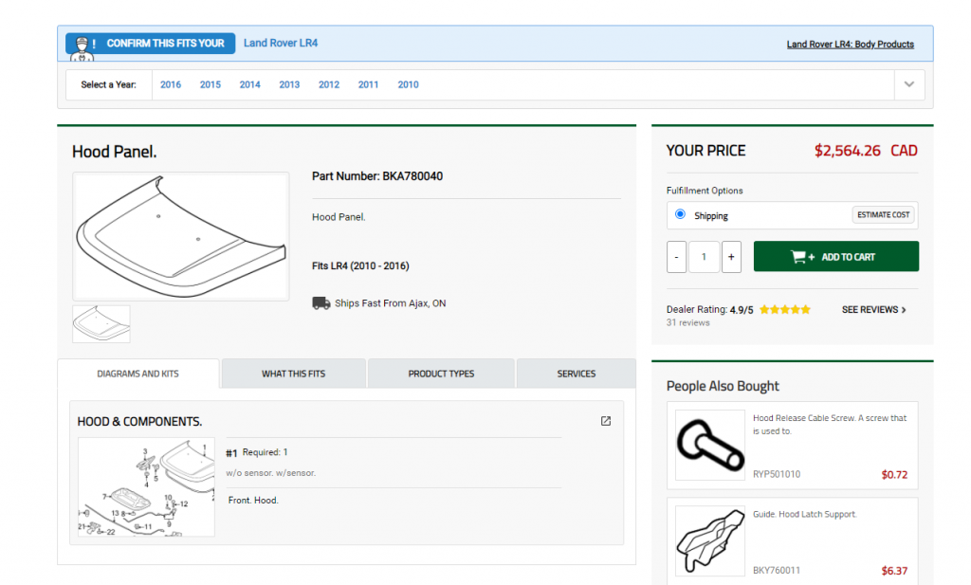Click part number RYP501010
This screenshot has height=585, width=971.
pyautogui.click(x=777, y=474)
